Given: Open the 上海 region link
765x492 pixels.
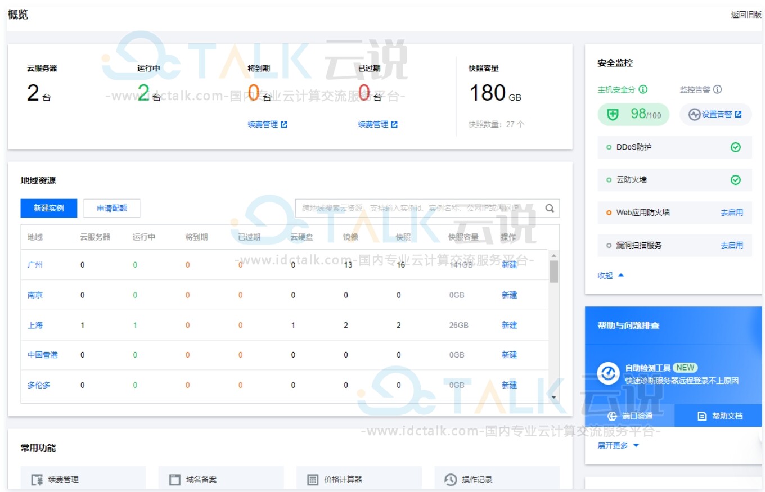Looking at the screenshot, I should (35, 325).
